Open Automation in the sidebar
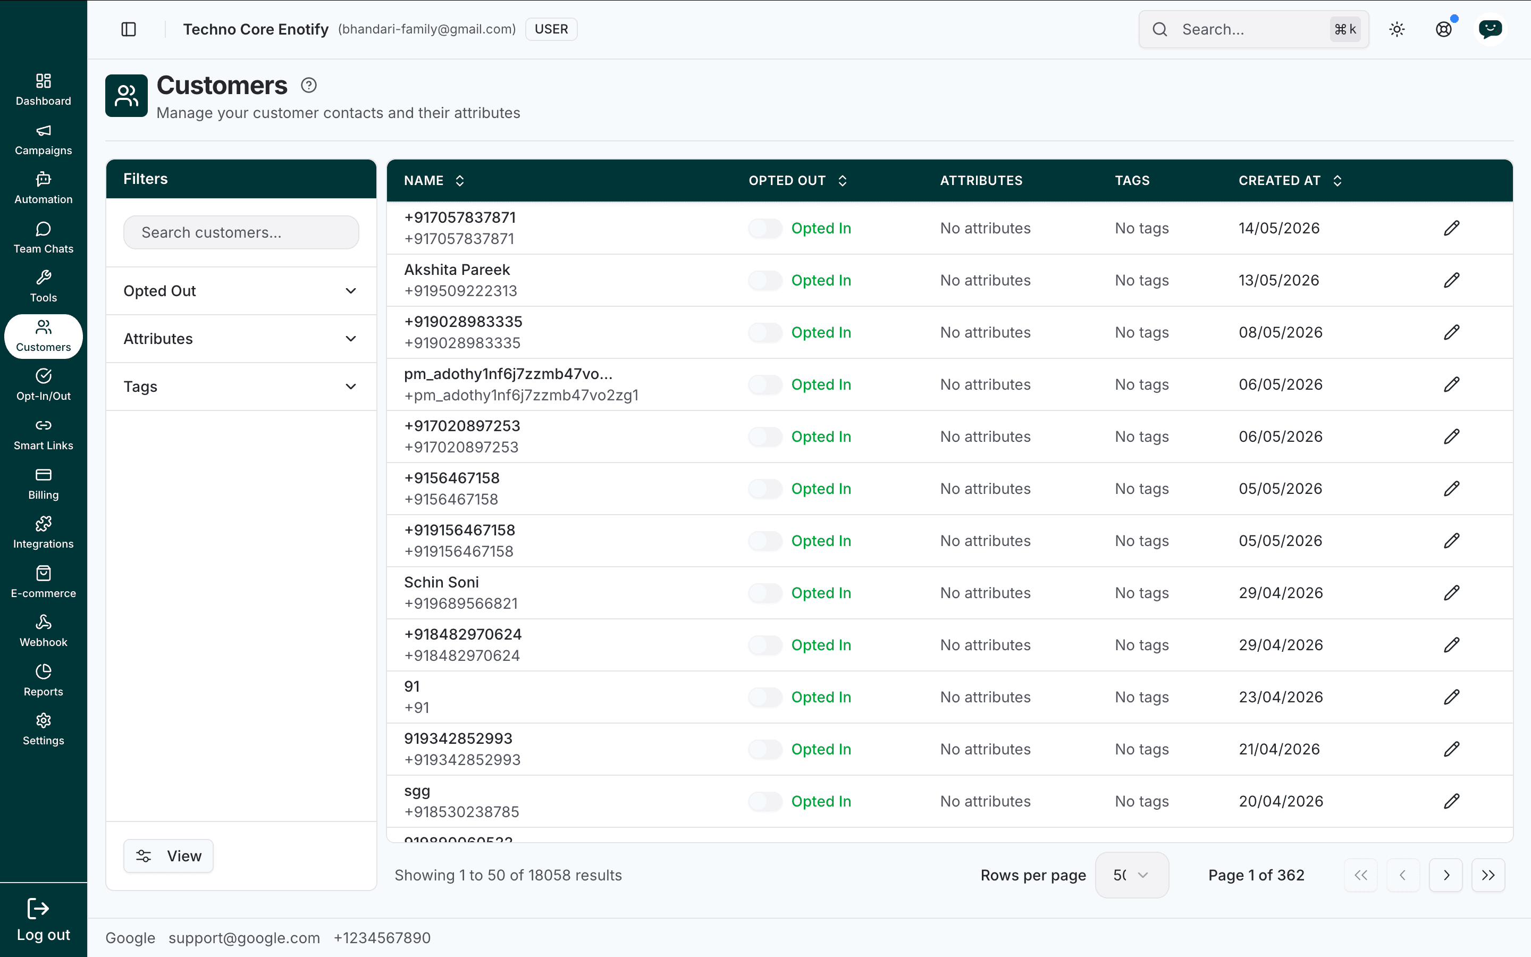1531x957 pixels. [44, 189]
